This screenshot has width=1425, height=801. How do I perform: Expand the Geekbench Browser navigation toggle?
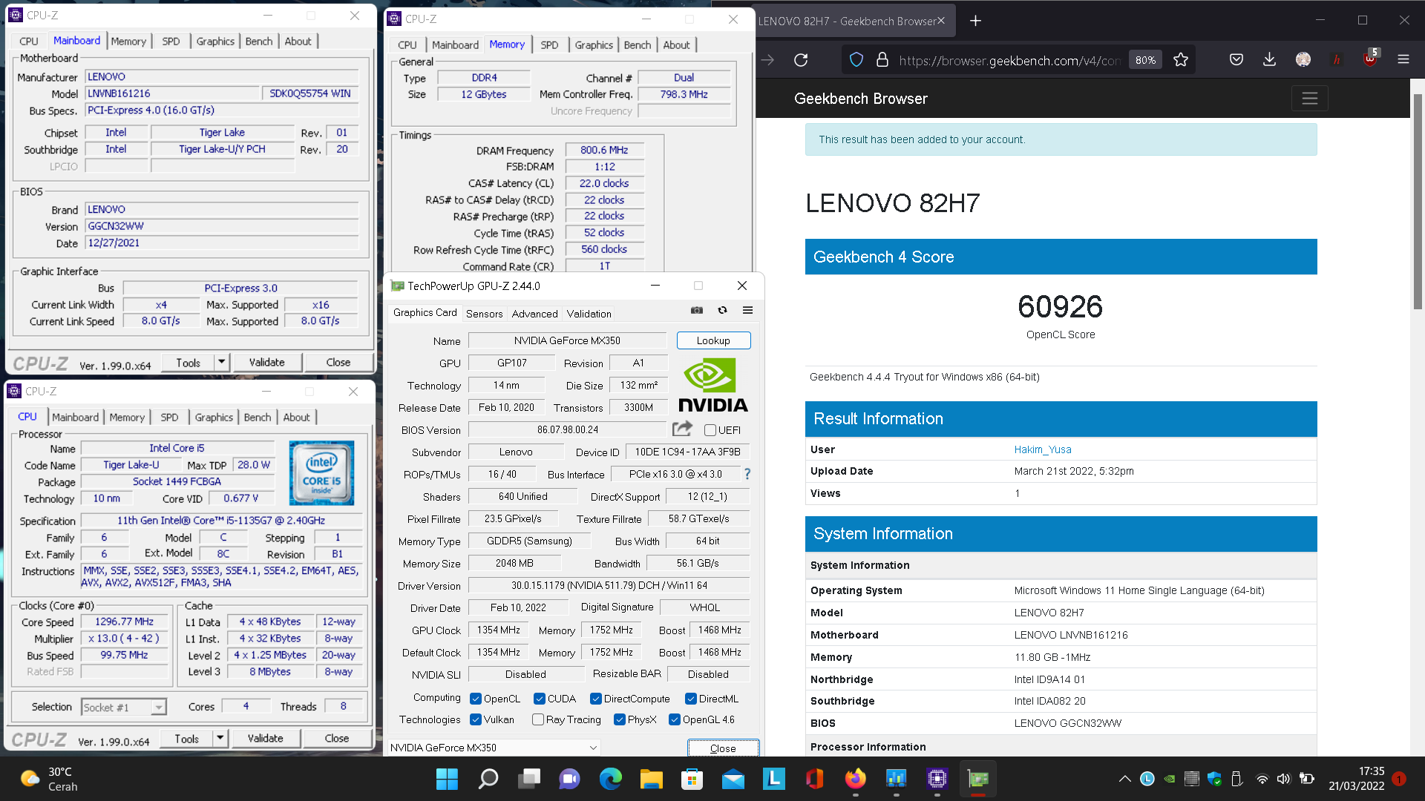(1309, 98)
